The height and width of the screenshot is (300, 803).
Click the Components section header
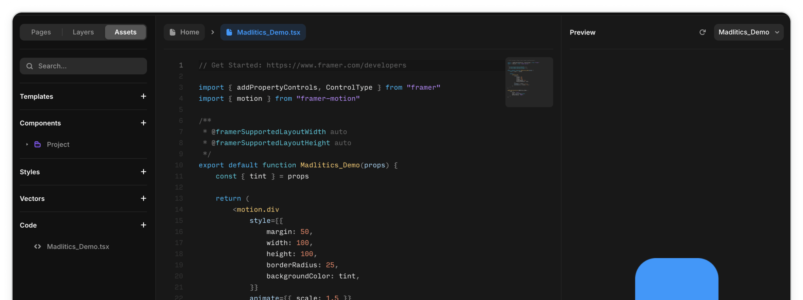click(40, 123)
